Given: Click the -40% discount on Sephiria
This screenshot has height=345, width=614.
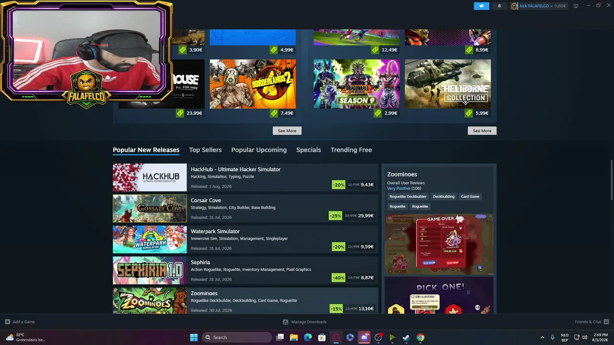Looking at the screenshot, I should click(x=339, y=277).
